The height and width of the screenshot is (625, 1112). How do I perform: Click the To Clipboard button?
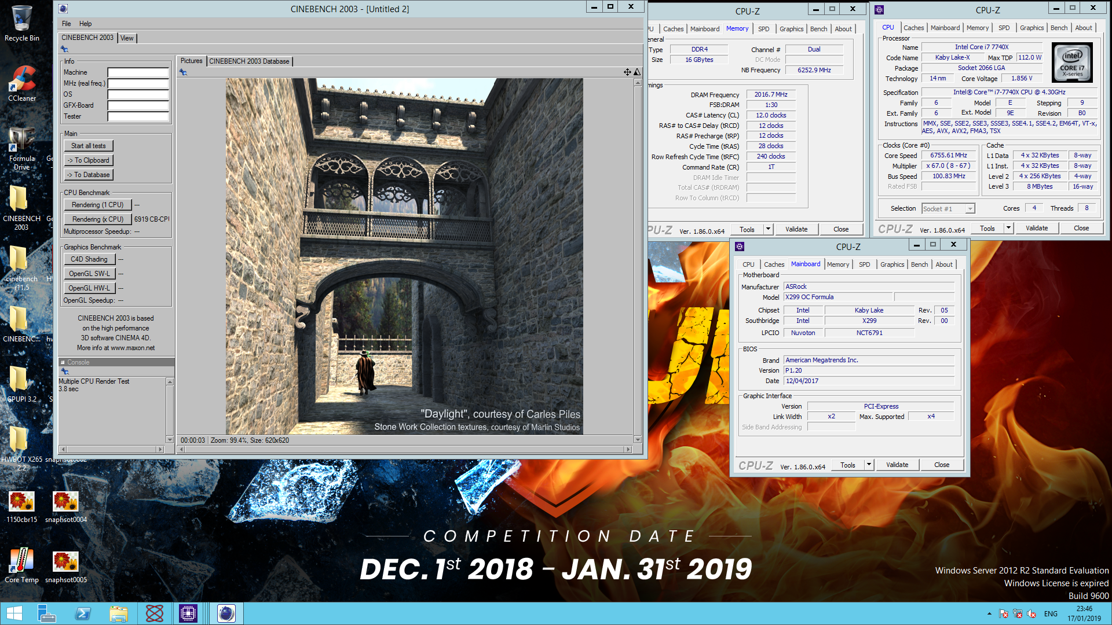(x=89, y=160)
